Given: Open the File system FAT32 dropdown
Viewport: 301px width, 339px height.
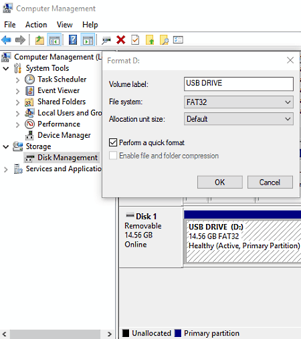Looking at the screenshot, I should [239, 102].
